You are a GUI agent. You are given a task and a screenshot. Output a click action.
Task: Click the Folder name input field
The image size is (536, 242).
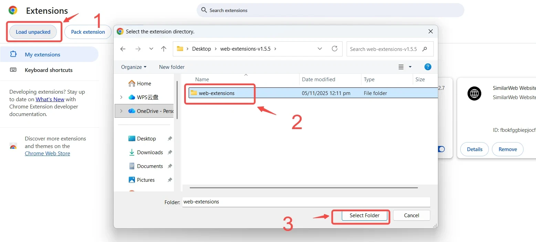[306, 202]
